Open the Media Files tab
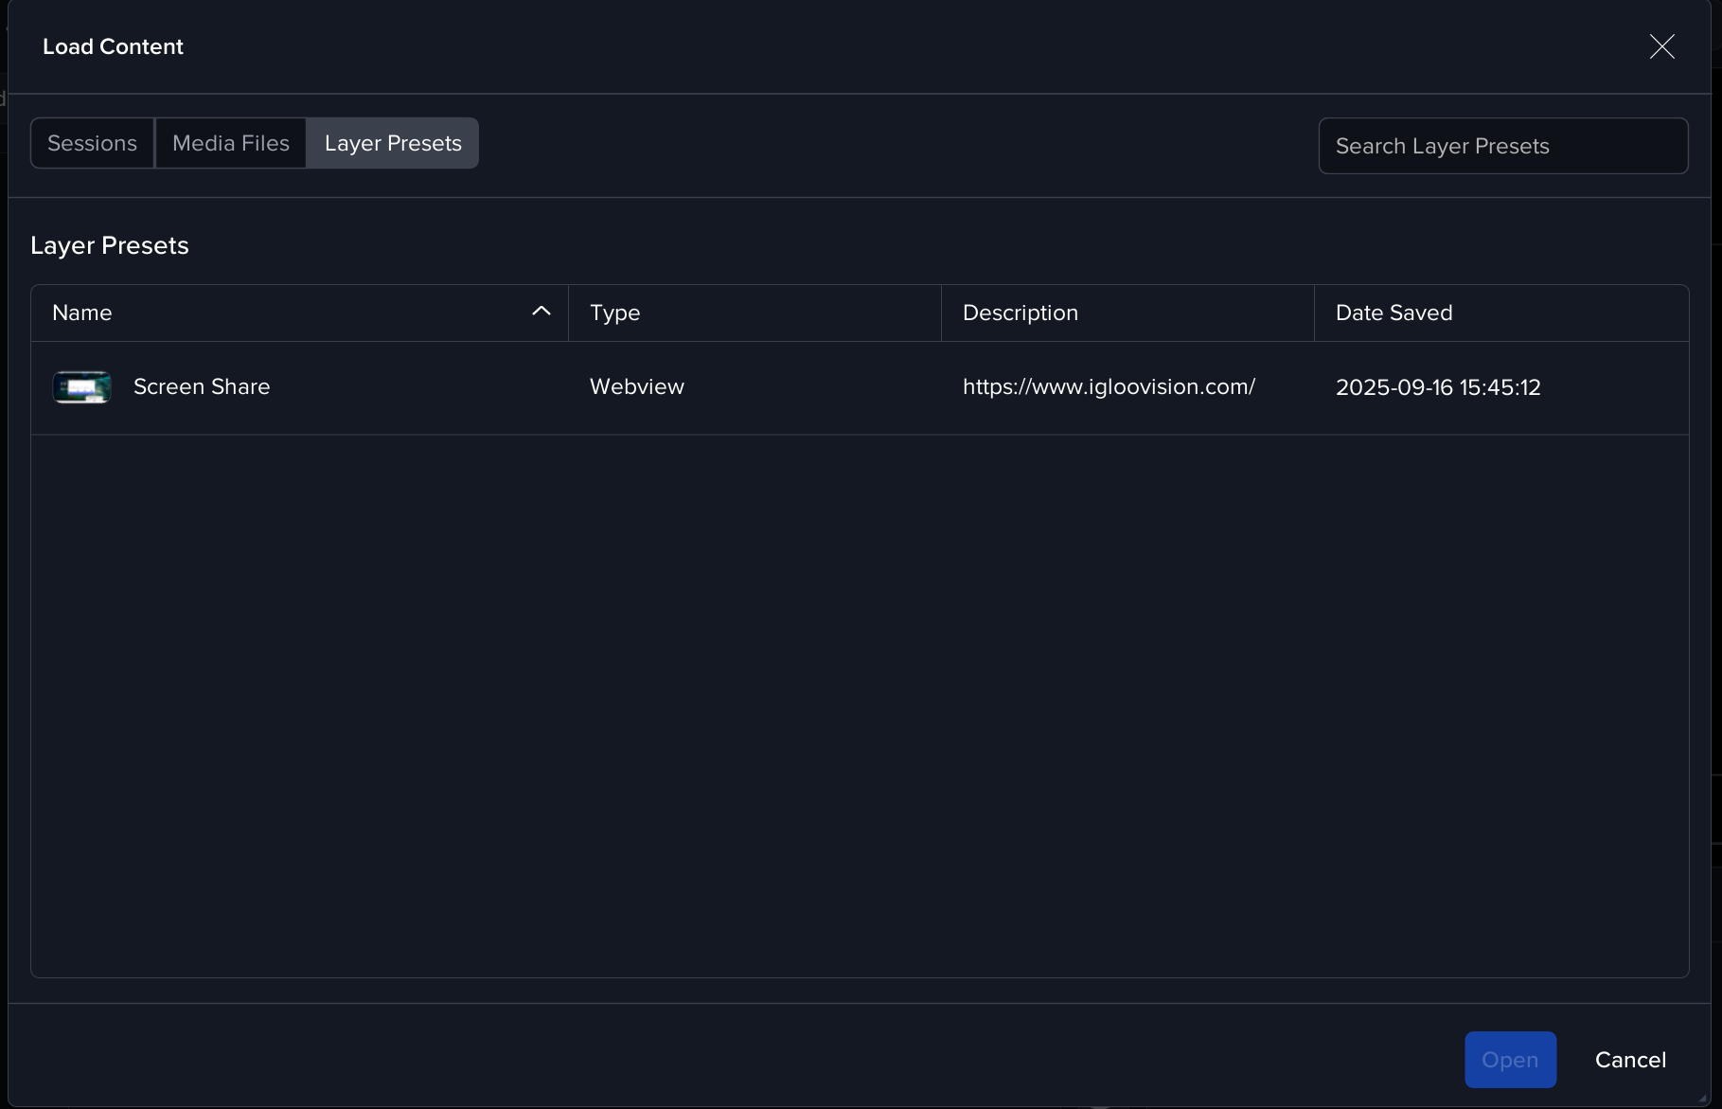The height and width of the screenshot is (1109, 1722). click(x=231, y=143)
